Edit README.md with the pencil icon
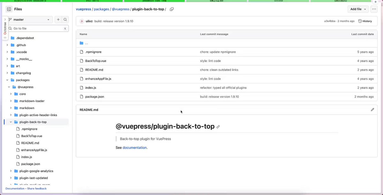 [x=372, y=110]
